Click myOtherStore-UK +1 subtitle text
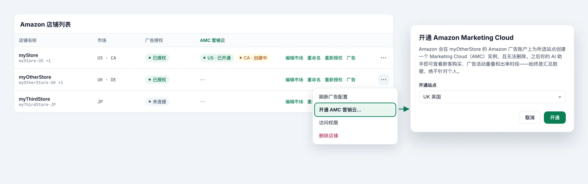588x184 pixels. coord(41,83)
